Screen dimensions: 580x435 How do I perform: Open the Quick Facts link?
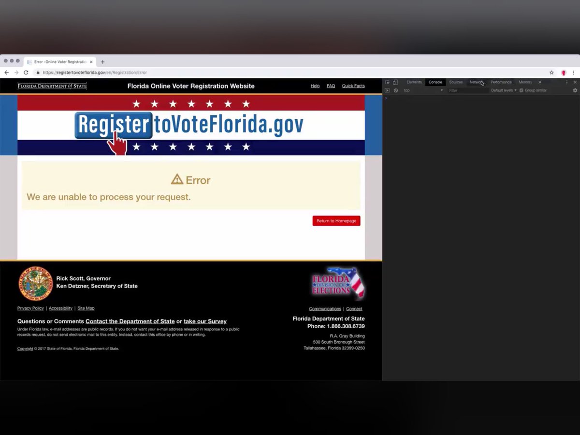(353, 86)
